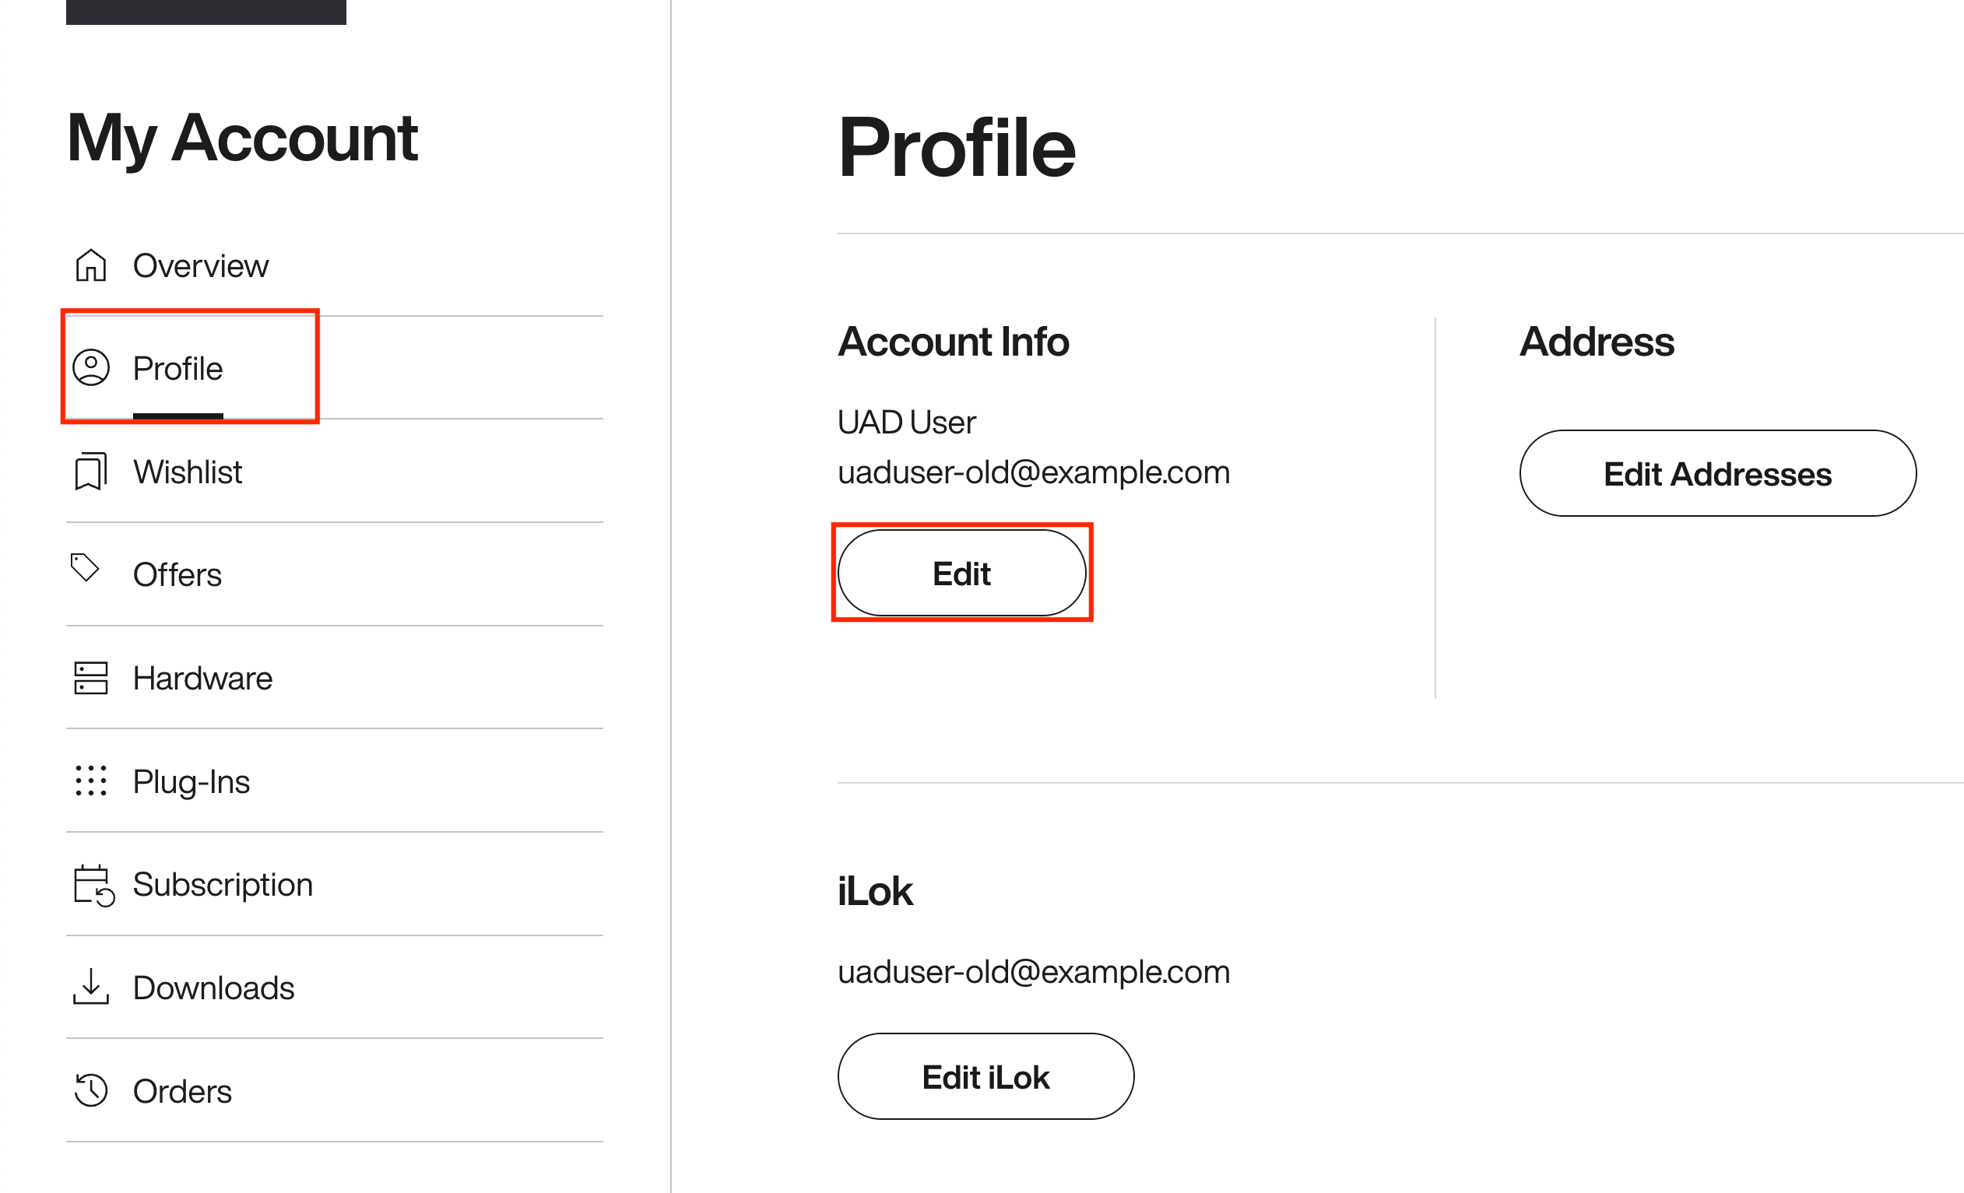Viewport: 1964px width, 1193px height.
Task: Open the Overview menu item
Action: click(x=334, y=265)
